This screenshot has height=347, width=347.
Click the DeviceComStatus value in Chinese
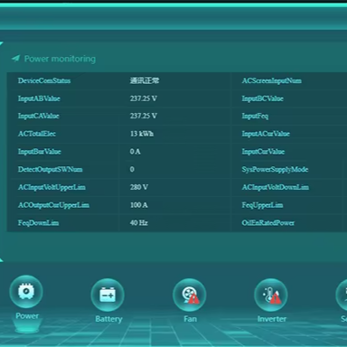(145, 80)
